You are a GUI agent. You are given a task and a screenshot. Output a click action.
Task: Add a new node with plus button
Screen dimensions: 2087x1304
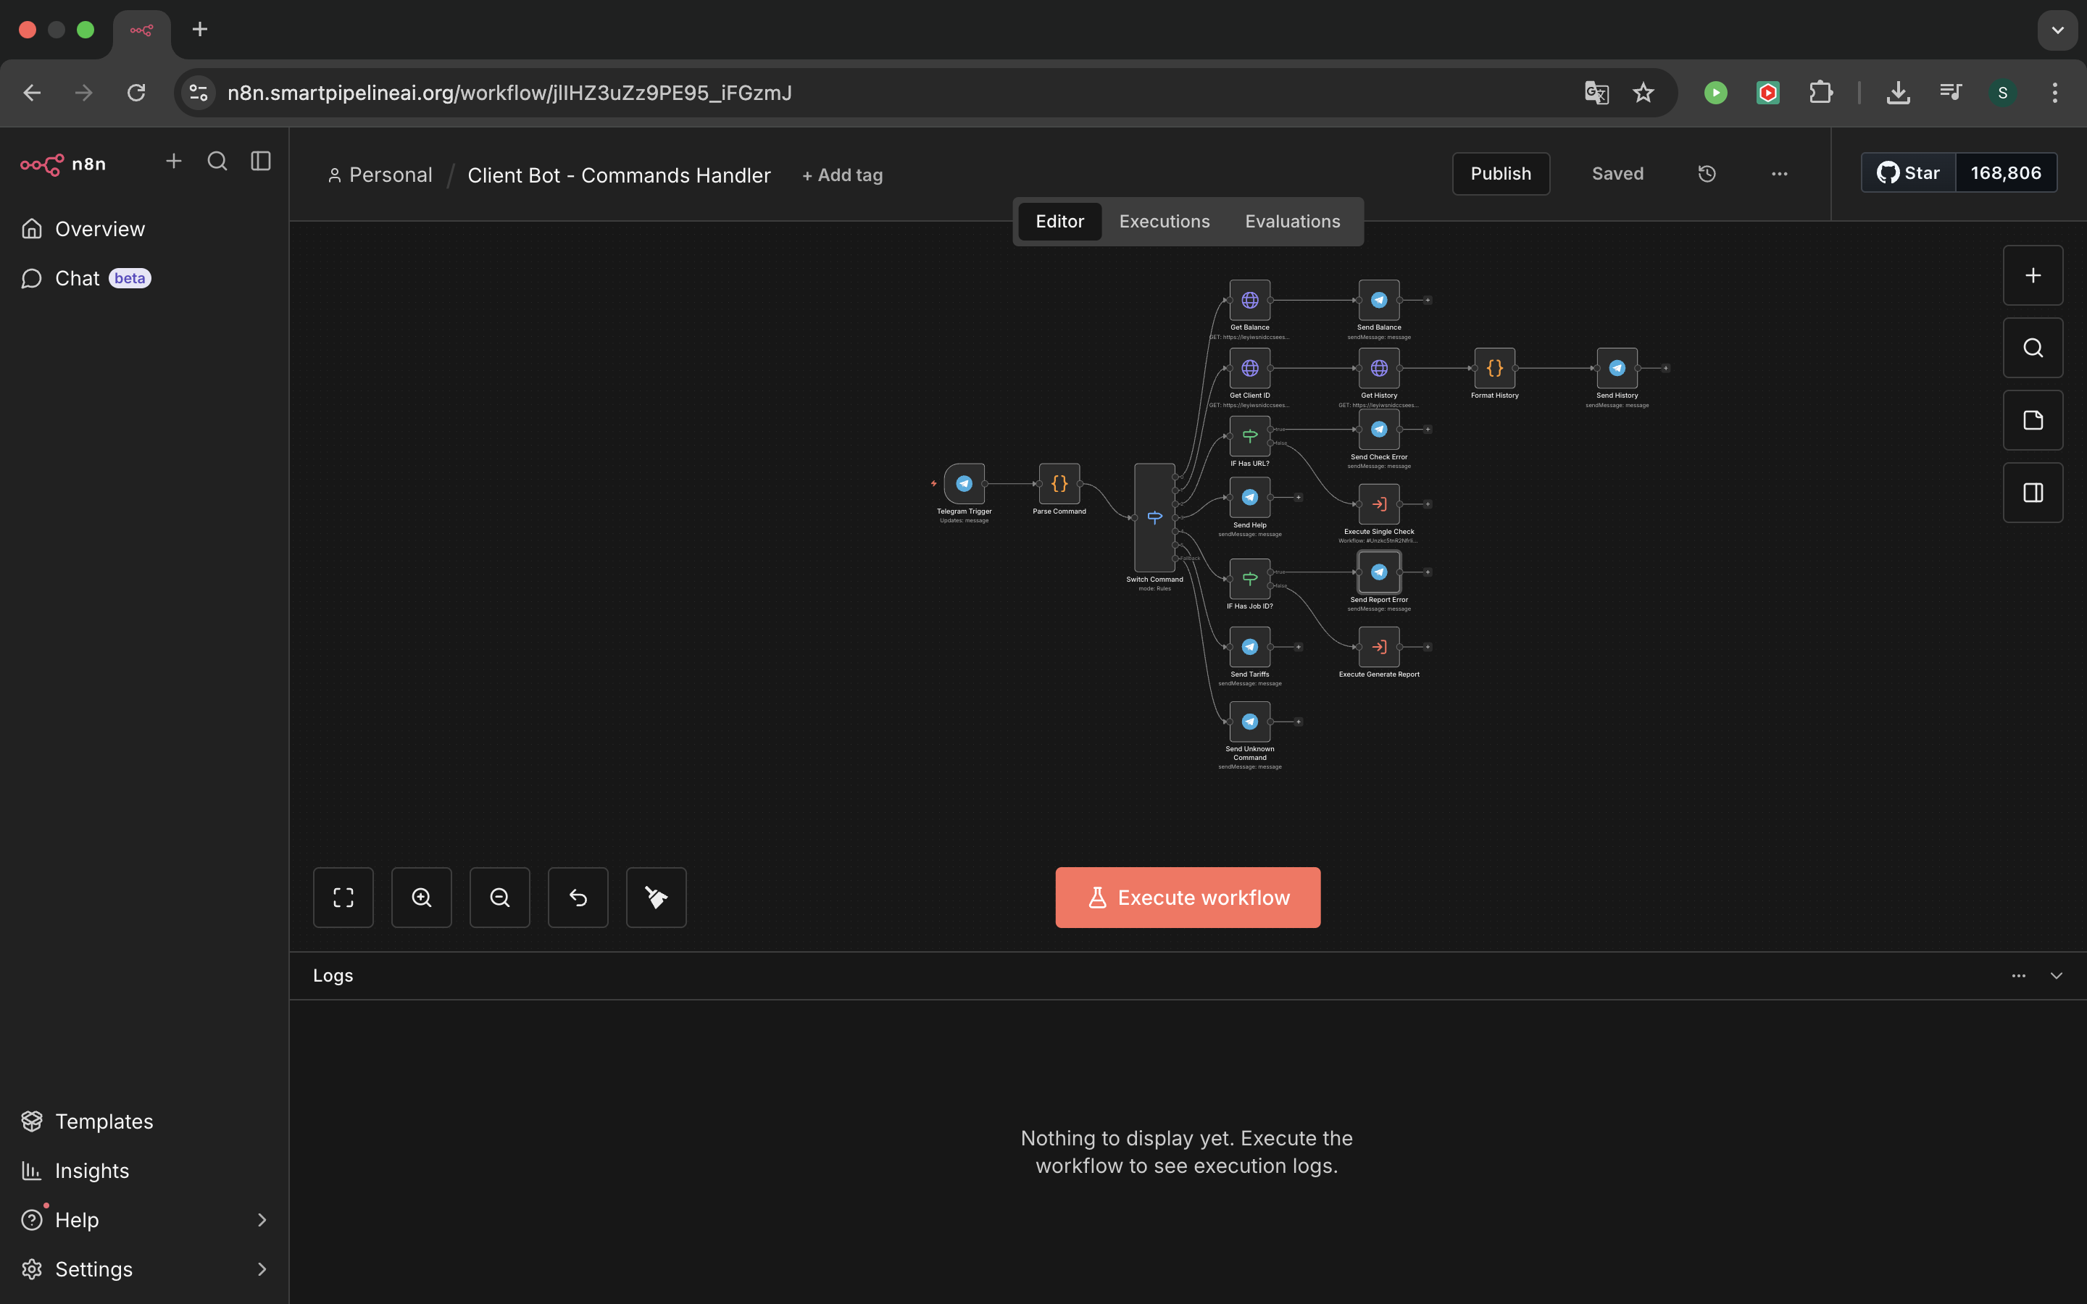pyautogui.click(x=2033, y=275)
